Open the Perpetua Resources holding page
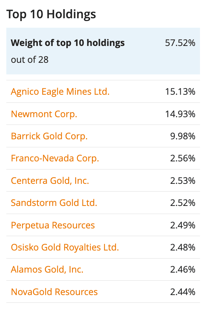Screen dimensions: 207x314 tap(53, 225)
